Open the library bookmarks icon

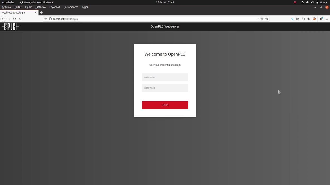(x=298, y=19)
